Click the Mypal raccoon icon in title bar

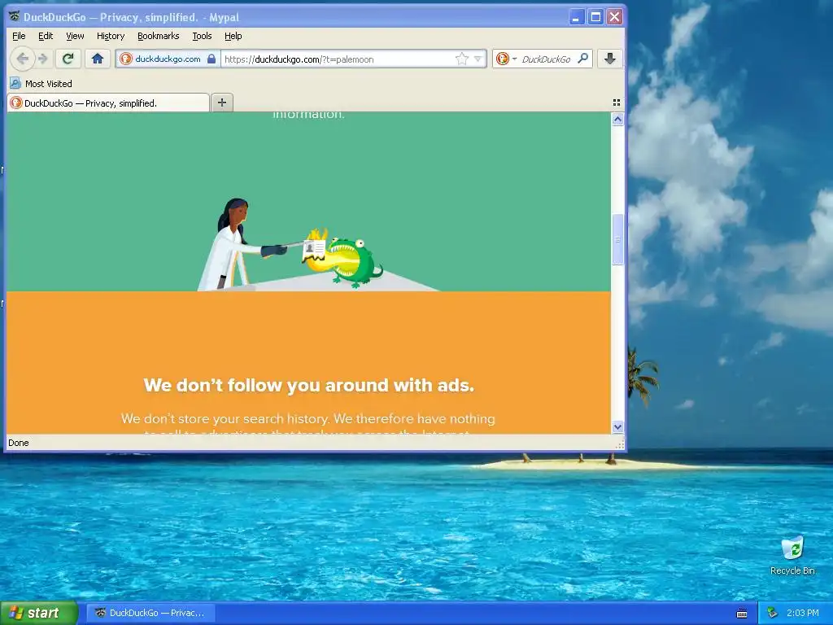[15, 16]
